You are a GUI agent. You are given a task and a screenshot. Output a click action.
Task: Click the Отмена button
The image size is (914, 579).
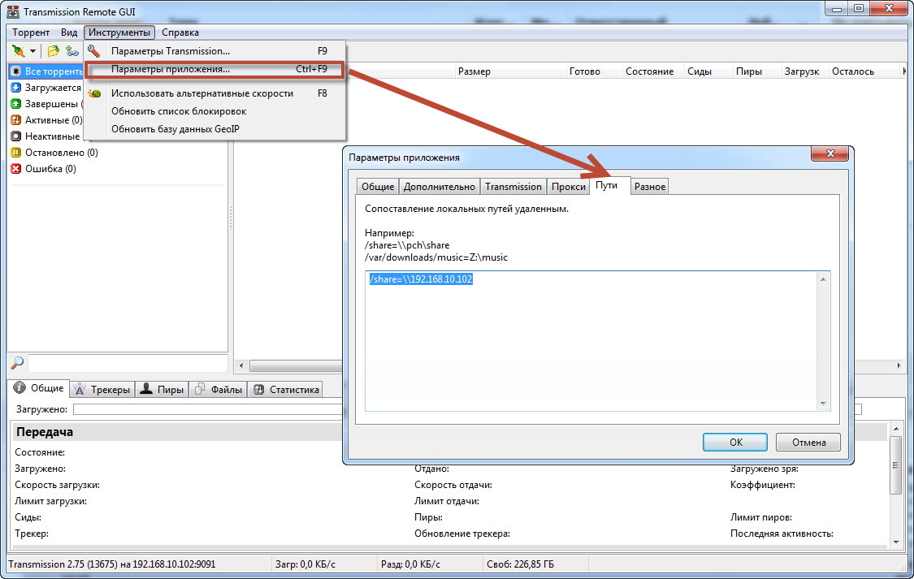tap(808, 442)
